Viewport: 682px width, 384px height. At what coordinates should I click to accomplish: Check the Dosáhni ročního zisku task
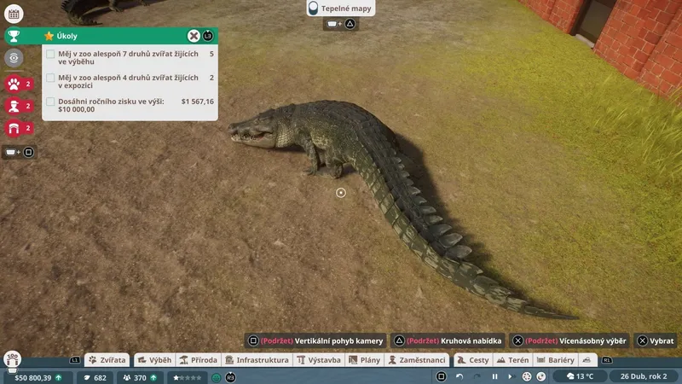50,102
